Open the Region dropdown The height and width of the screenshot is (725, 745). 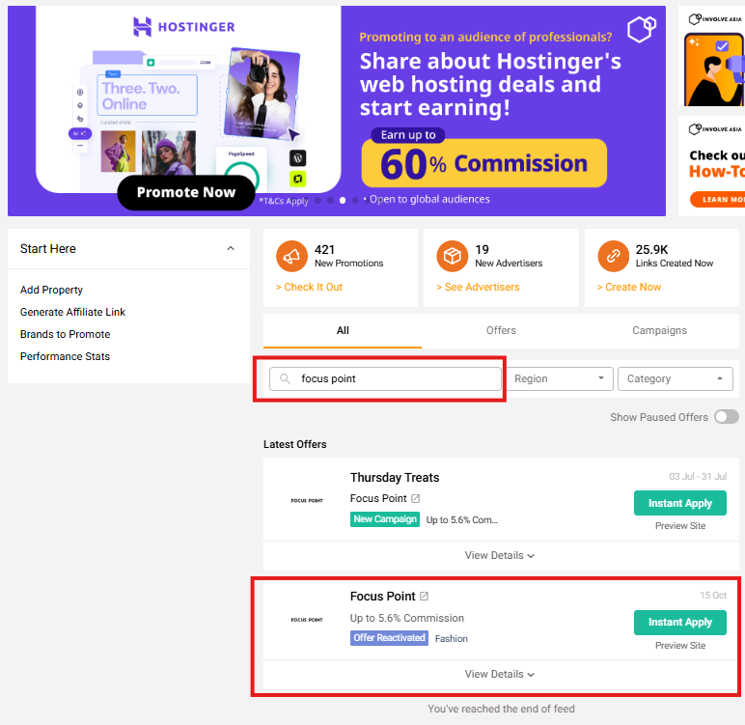click(559, 378)
